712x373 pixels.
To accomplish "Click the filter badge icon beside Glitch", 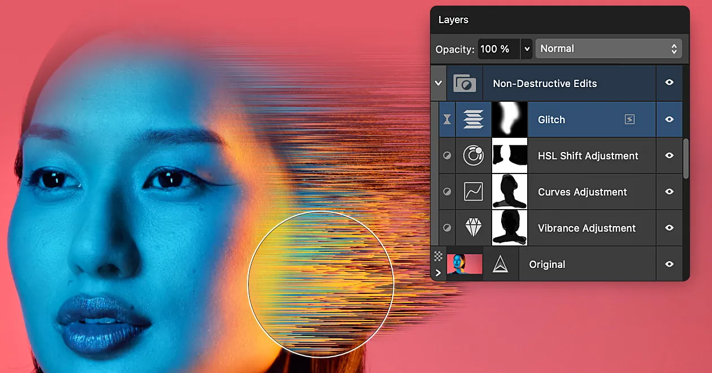I will pos(629,119).
